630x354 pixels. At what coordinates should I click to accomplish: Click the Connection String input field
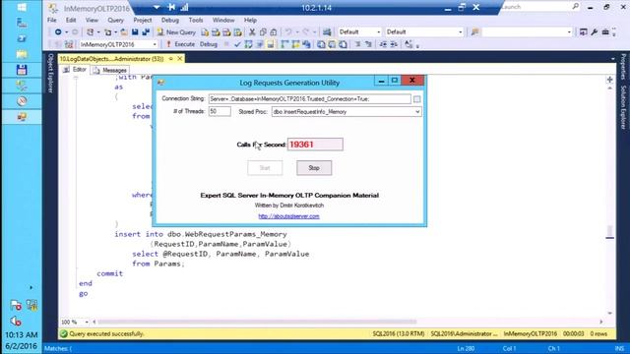tap(309, 99)
